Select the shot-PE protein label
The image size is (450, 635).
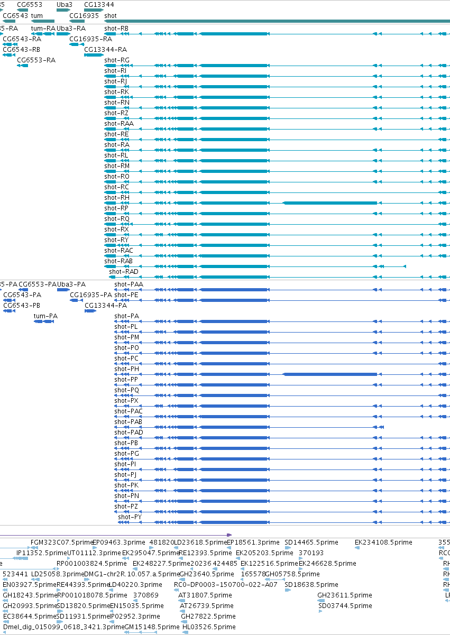click(126, 295)
